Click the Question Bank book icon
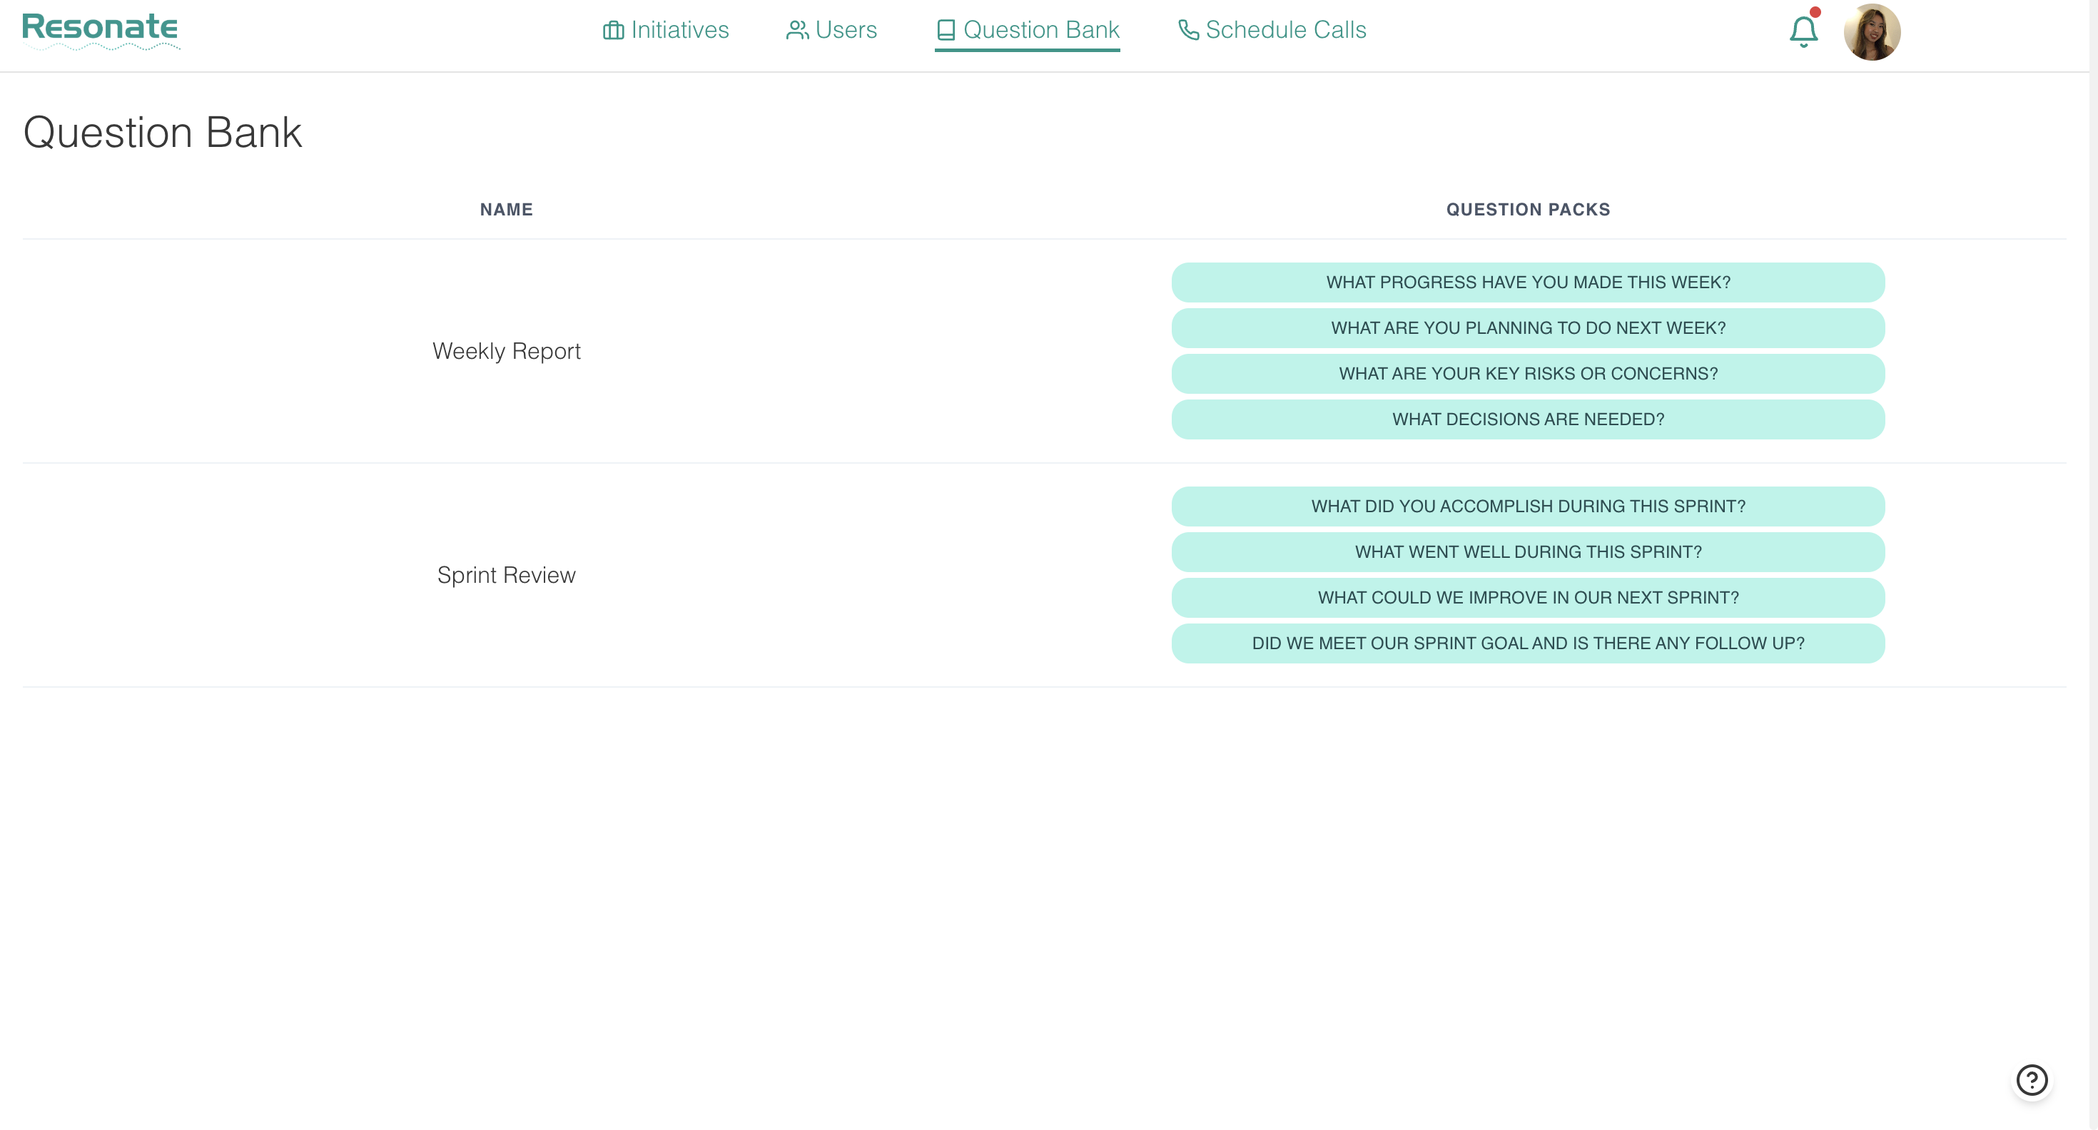 coord(946,30)
